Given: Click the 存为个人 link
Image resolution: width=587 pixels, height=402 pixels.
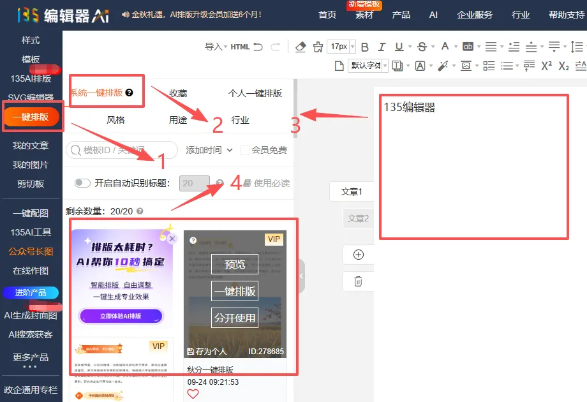Looking at the screenshot, I should point(207,352).
